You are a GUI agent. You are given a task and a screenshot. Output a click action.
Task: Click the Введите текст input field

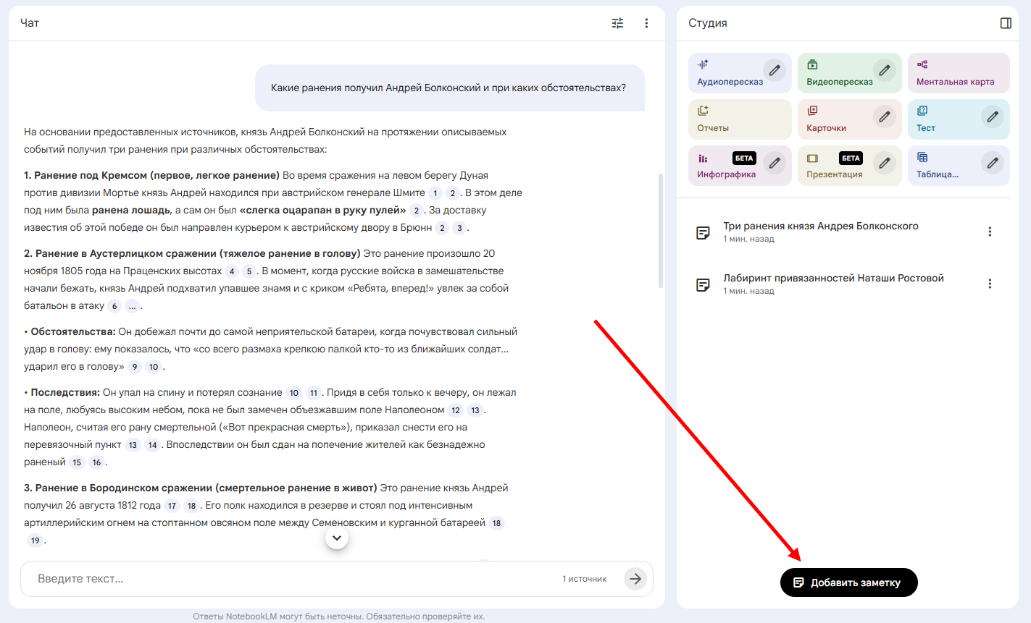(x=290, y=579)
